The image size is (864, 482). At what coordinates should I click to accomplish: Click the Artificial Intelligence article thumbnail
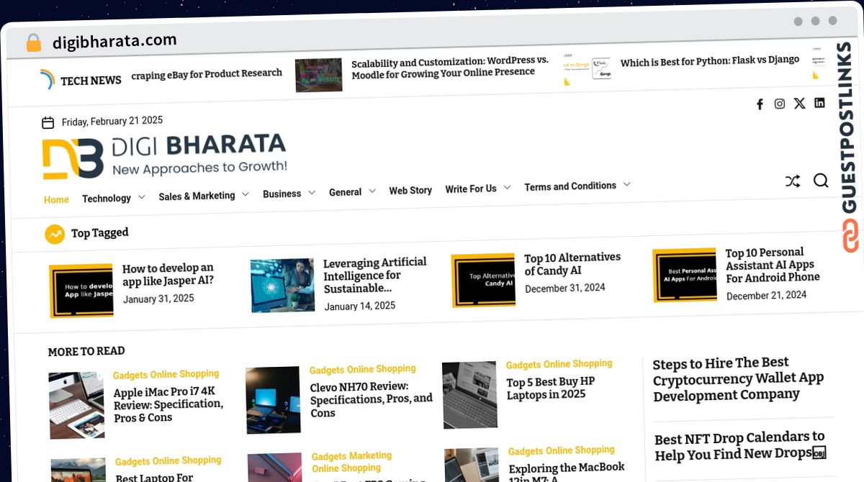click(282, 285)
